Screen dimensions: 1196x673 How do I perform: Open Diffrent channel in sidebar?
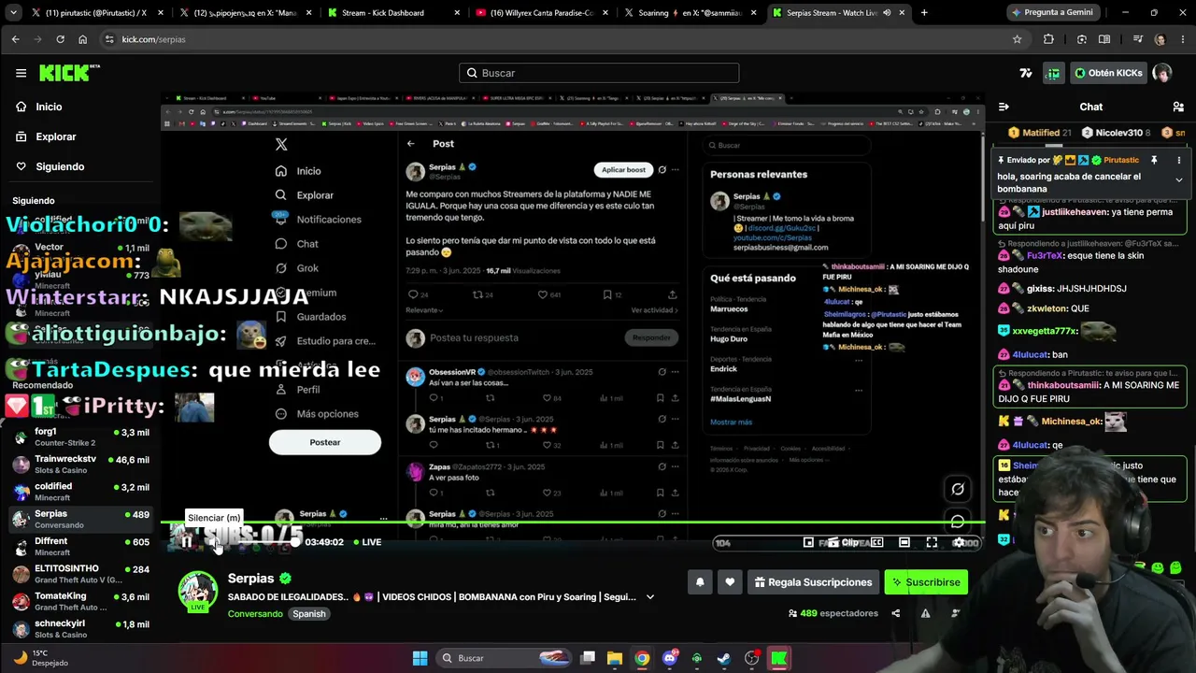pyautogui.click(x=81, y=547)
